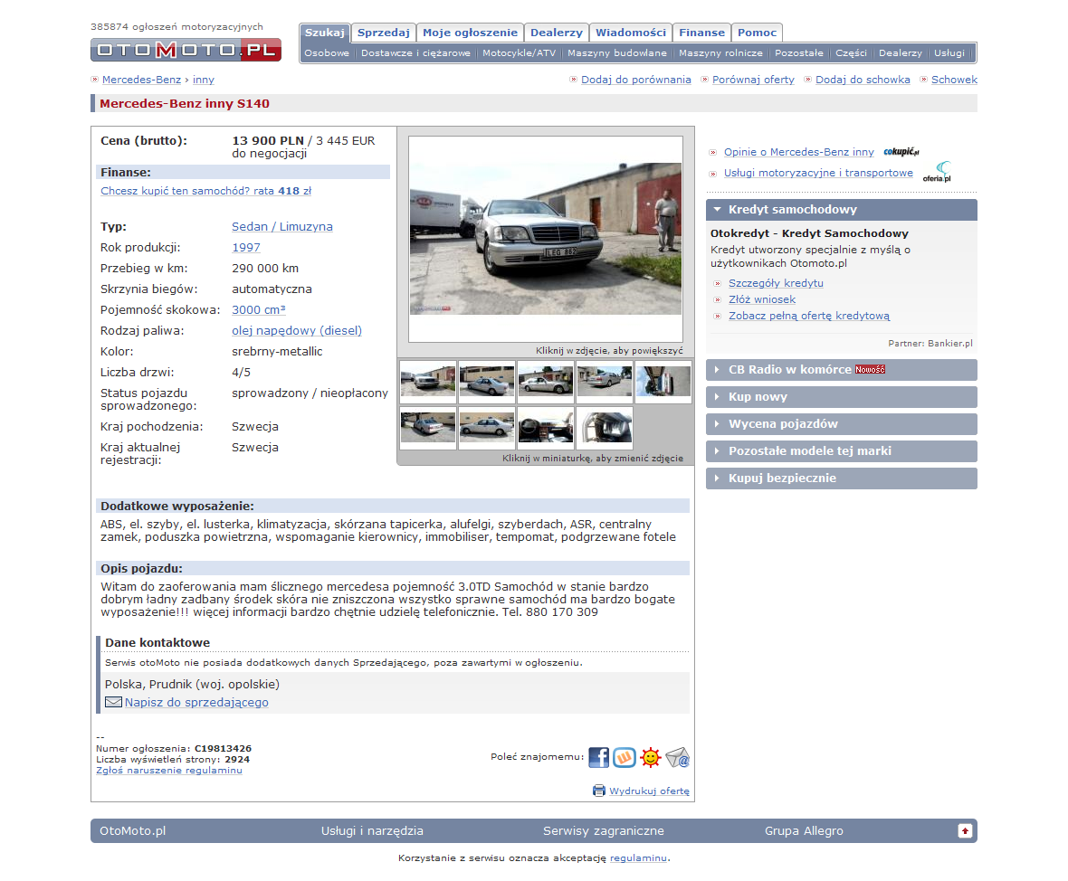This screenshot has height=881, width=1068.
Task: Expand the Wycena pojazdów section
Action: [x=841, y=424]
